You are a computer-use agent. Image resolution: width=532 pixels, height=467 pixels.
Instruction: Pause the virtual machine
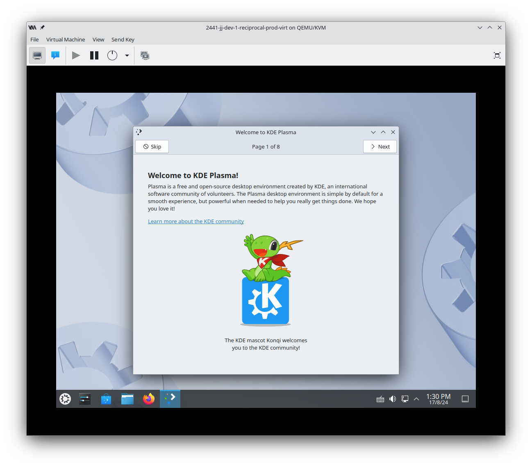coord(94,55)
